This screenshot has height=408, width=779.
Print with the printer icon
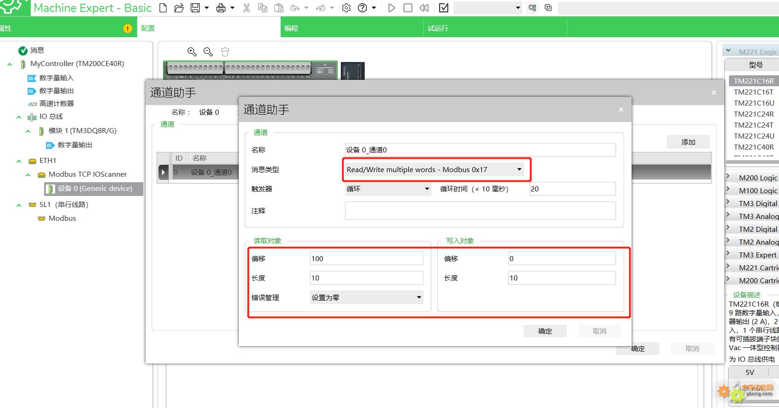coord(221,8)
